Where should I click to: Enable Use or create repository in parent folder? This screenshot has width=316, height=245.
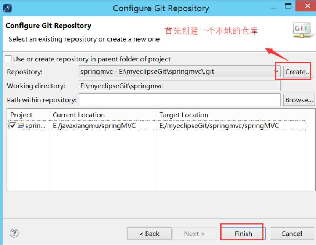[x=8, y=59]
